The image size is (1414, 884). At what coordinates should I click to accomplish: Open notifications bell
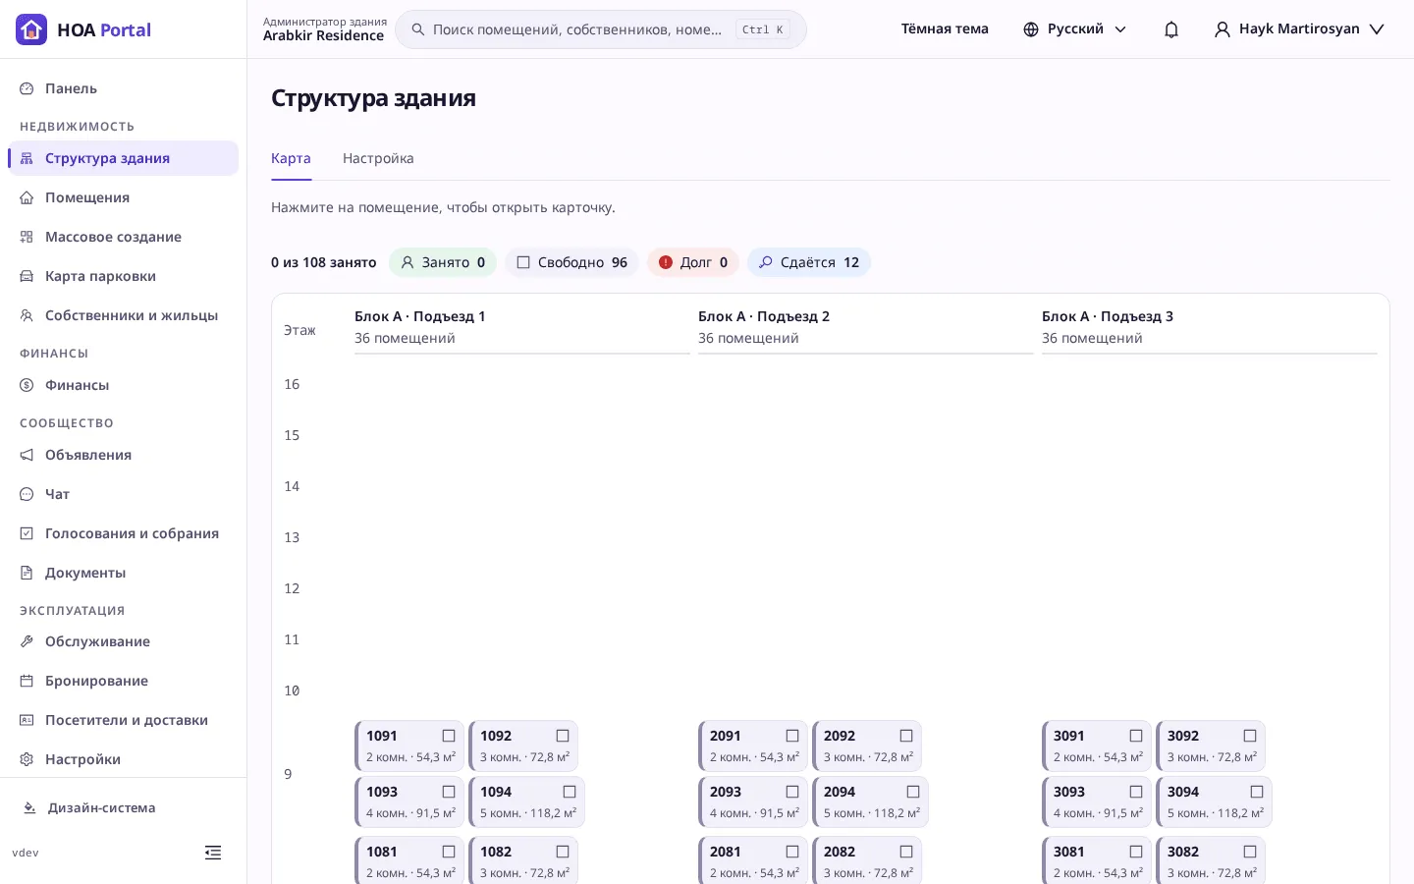click(x=1171, y=29)
